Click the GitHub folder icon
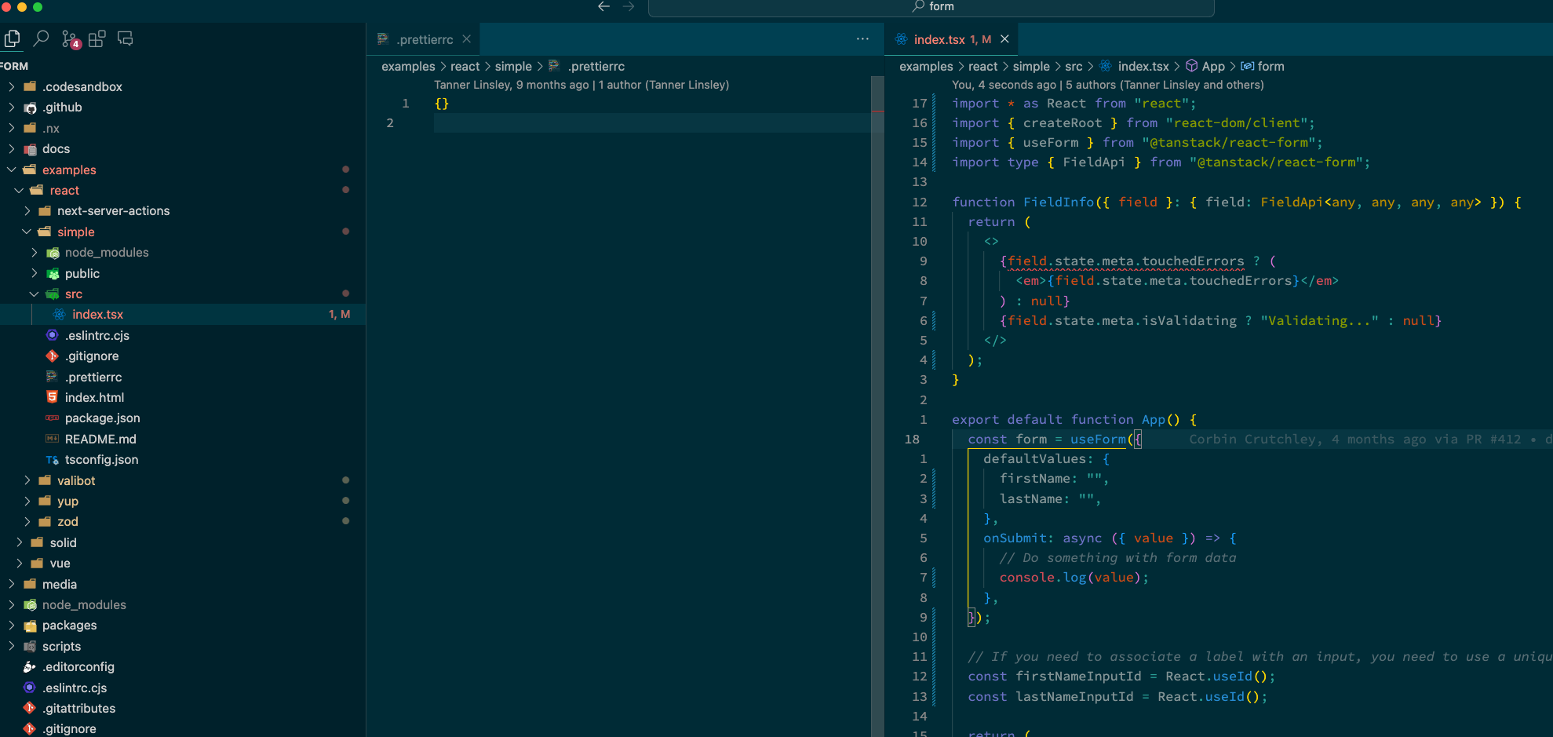This screenshot has width=1553, height=737. tap(30, 108)
